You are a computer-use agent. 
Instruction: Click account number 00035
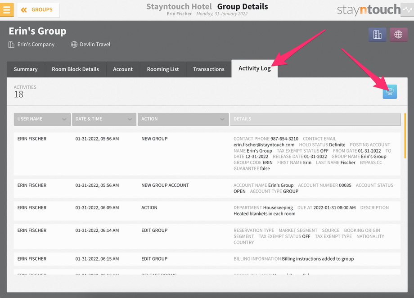tap(345, 185)
